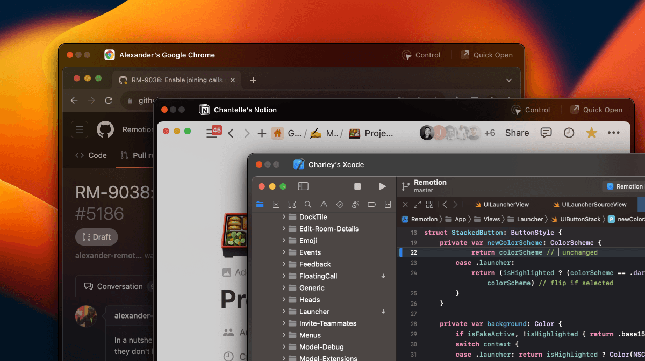This screenshot has height=361, width=645.
Task: Show +6 more collaborators in Notion
Action: tap(490, 133)
